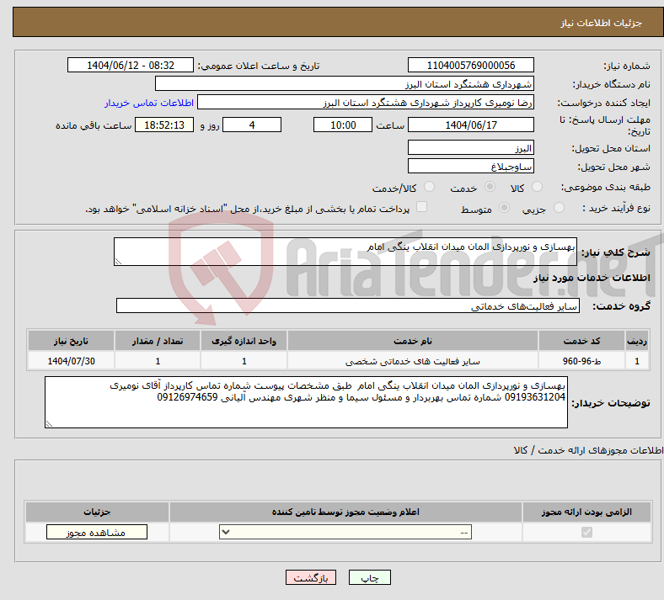Click the need date cell 1404/07/30
Screen dimensions: 664x600
click(71, 361)
